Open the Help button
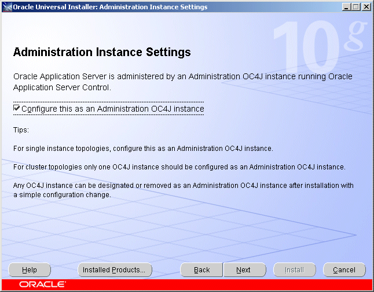374x292 pixels. click(30, 270)
